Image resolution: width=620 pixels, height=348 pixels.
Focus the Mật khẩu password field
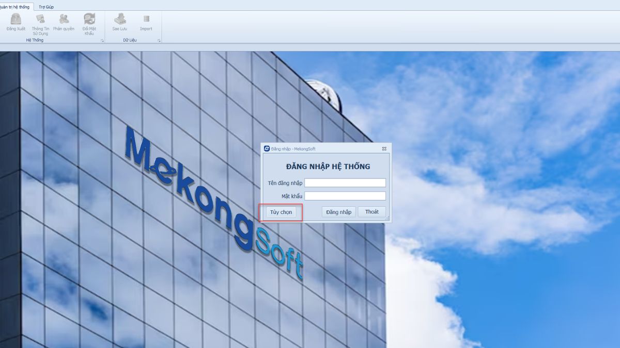pyautogui.click(x=345, y=196)
